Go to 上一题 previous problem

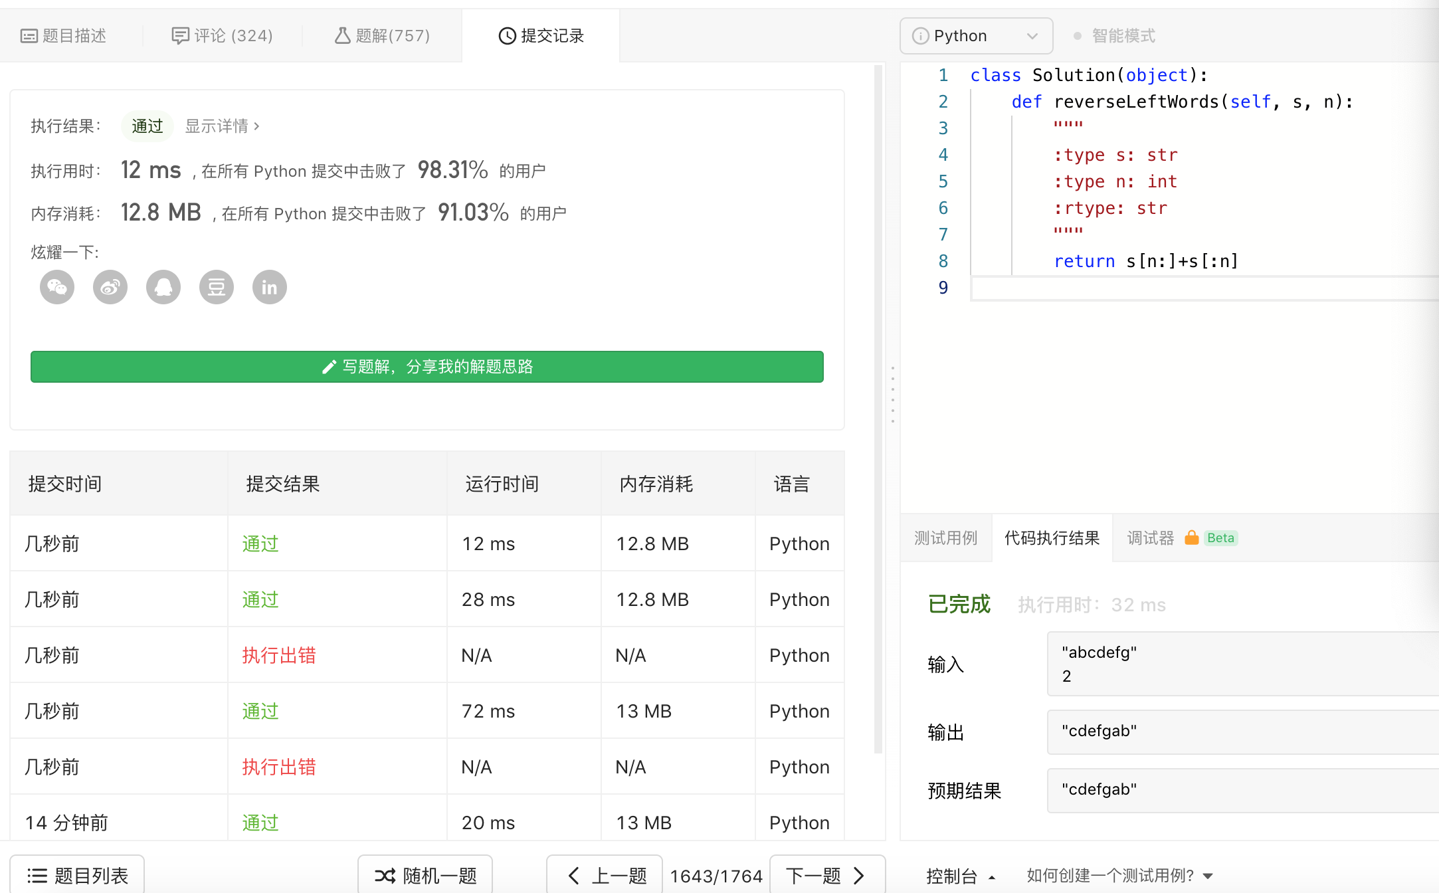click(x=605, y=875)
